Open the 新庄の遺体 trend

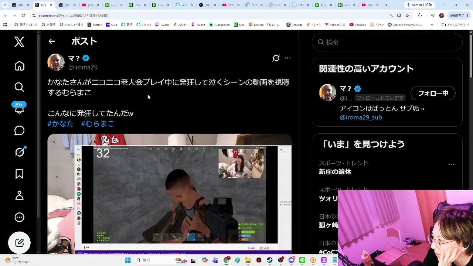point(335,171)
